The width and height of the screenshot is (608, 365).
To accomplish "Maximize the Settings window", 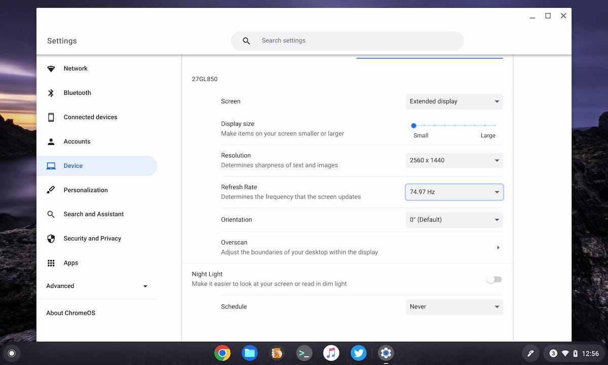I will [x=548, y=16].
